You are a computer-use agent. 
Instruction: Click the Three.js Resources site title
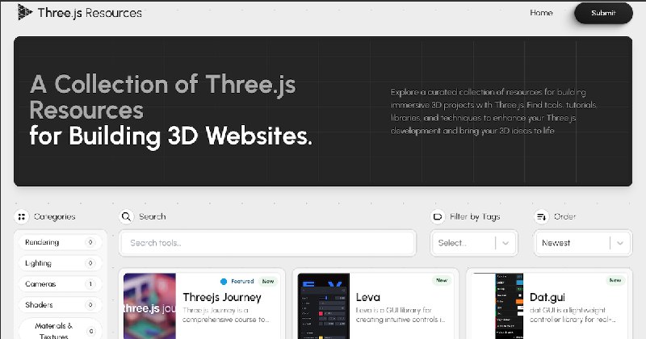click(x=90, y=13)
